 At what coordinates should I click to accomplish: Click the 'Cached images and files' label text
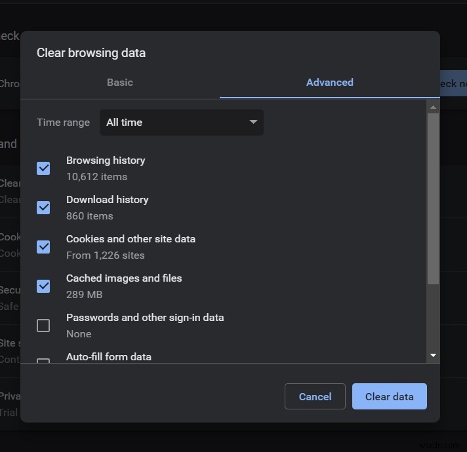[x=124, y=278]
